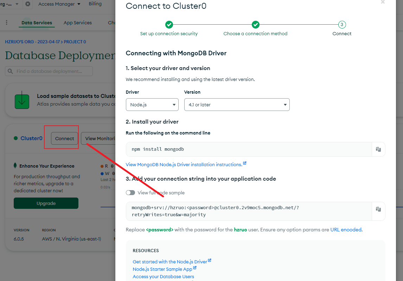Click the Choose a connection method checkmark
The width and height of the screenshot is (403, 281).
click(256, 25)
